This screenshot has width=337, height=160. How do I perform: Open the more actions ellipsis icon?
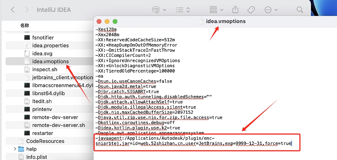268,10
